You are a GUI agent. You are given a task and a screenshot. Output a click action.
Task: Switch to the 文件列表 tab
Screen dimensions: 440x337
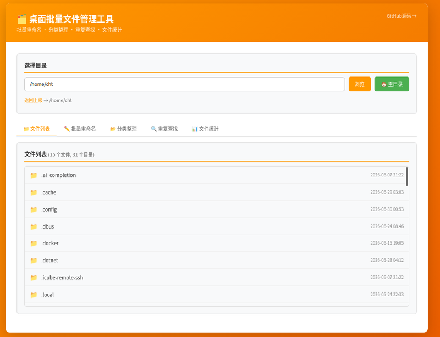click(x=36, y=129)
